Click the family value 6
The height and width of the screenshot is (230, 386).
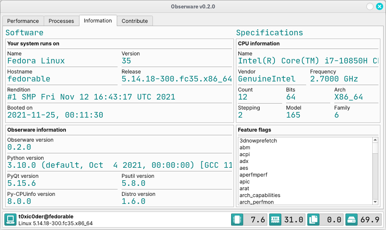tap(337, 115)
